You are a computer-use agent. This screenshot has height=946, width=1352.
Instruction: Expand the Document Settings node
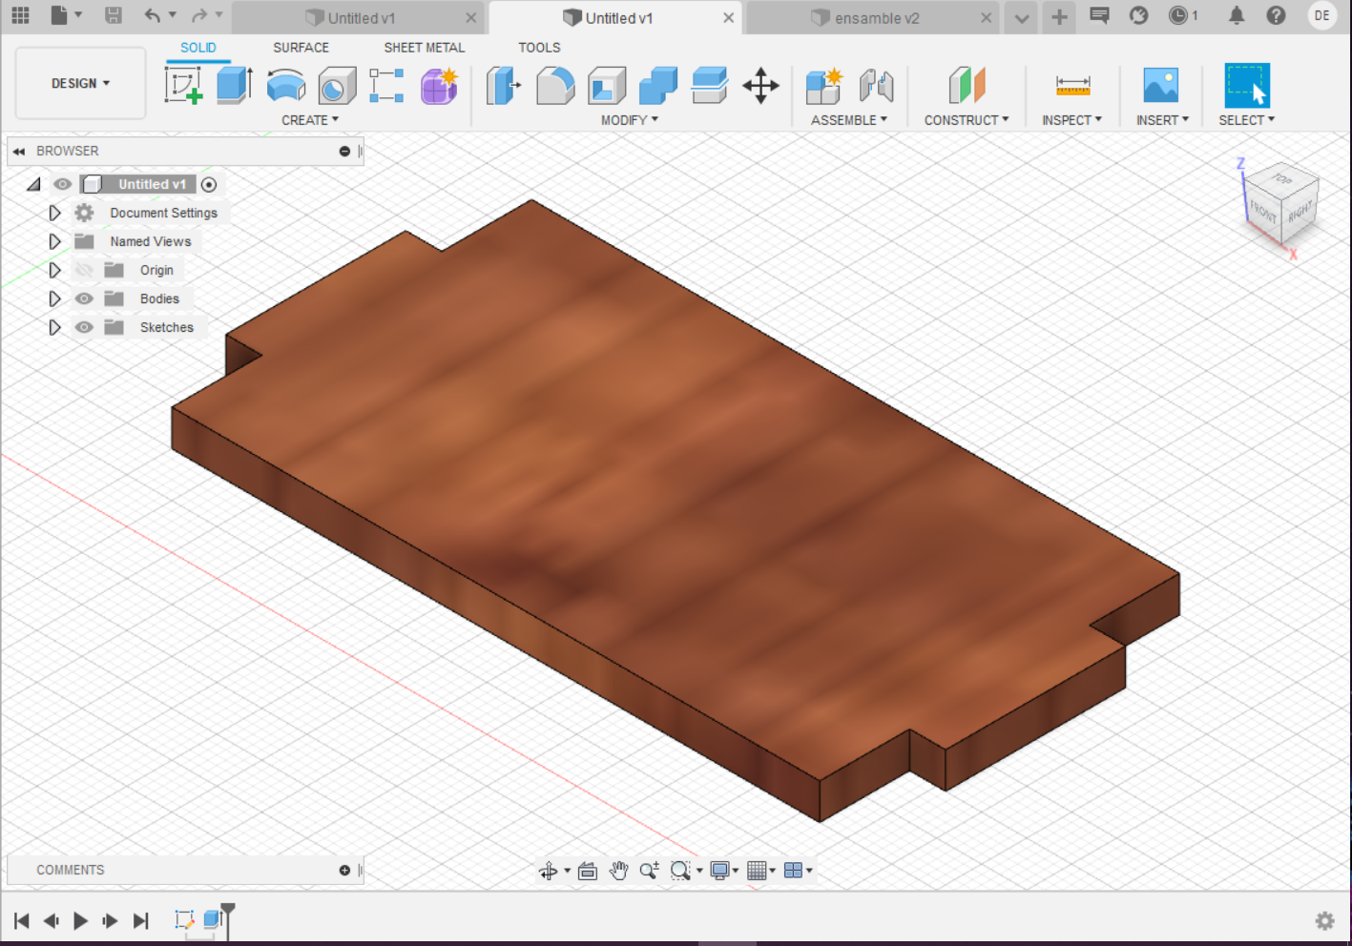[54, 213]
